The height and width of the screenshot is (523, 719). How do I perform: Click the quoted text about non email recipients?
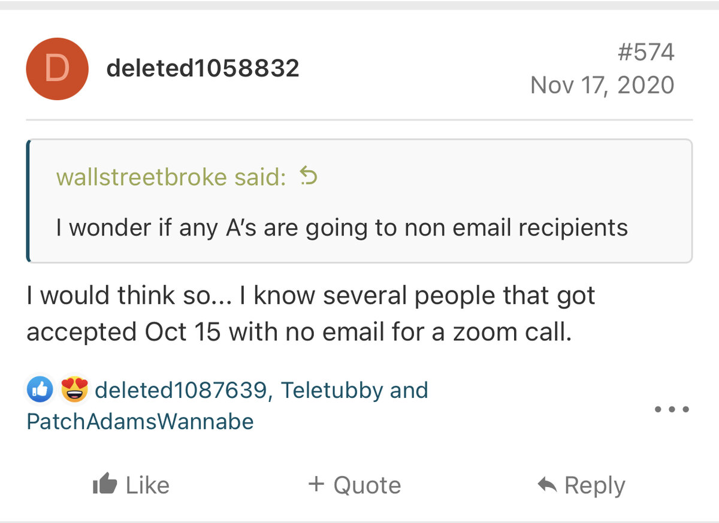coord(342,228)
